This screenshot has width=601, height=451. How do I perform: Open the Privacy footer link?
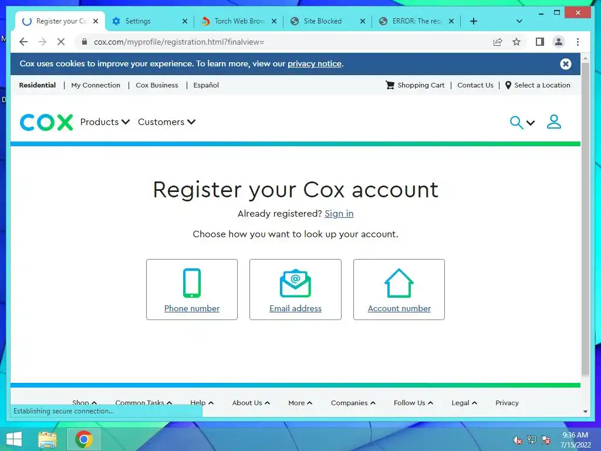coord(507,403)
